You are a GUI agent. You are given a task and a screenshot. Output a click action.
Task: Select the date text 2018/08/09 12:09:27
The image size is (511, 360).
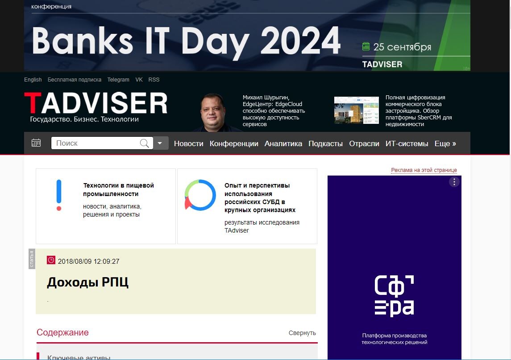coord(89,262)
